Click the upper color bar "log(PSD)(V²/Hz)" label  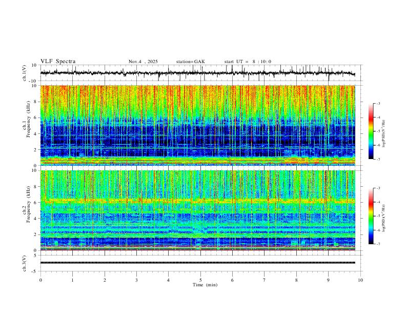click(x=384, y=133)
